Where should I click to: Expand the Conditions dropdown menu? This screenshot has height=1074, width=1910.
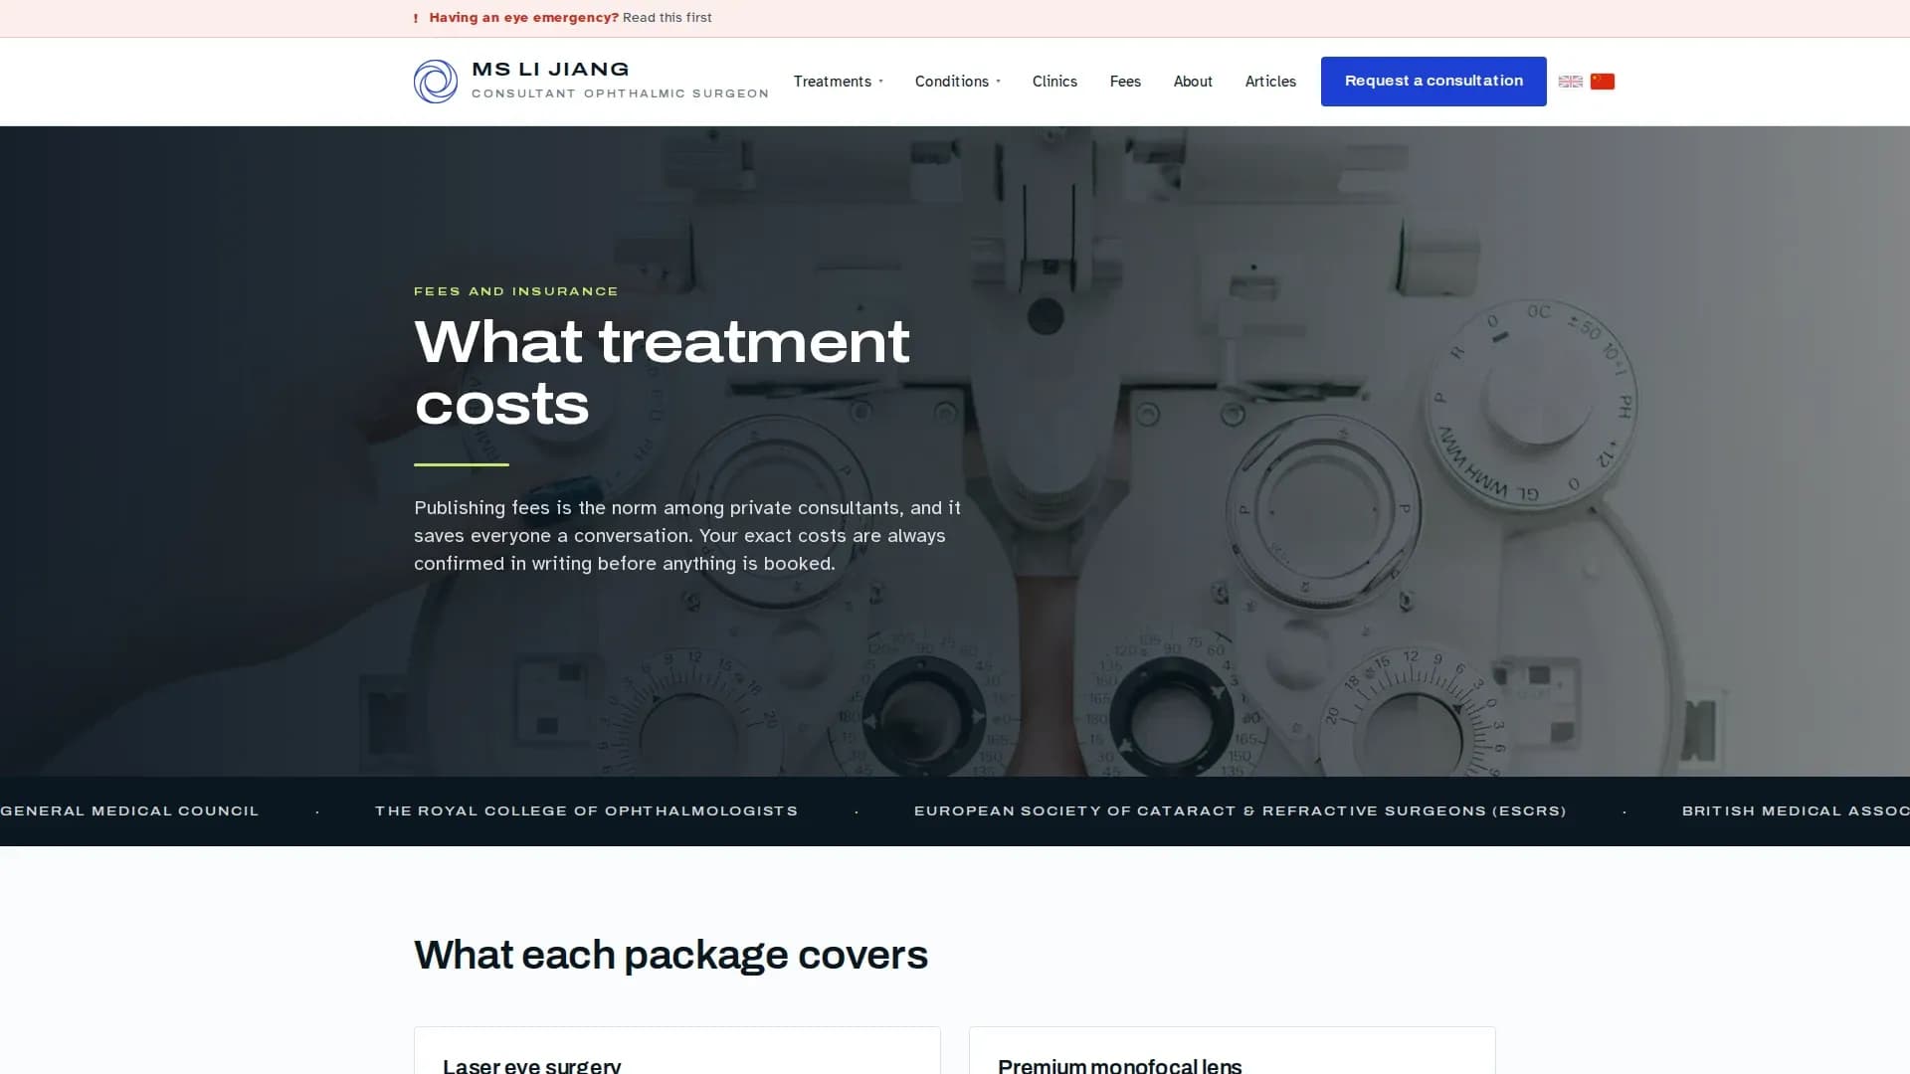958,82
